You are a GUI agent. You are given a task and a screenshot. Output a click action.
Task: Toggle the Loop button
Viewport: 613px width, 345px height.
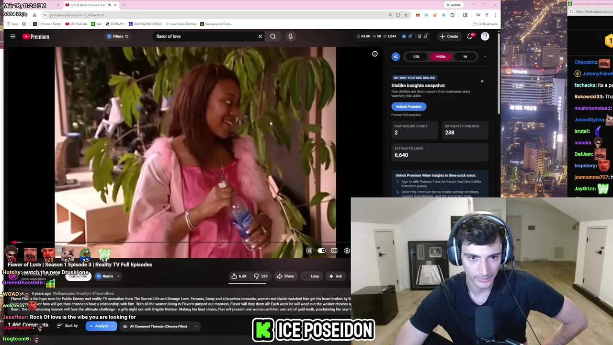pos(312,276)
